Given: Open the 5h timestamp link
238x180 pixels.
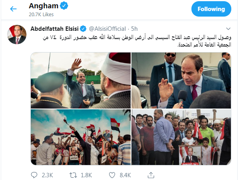Looking at the screenshot, I should click(x=134, y=29).
